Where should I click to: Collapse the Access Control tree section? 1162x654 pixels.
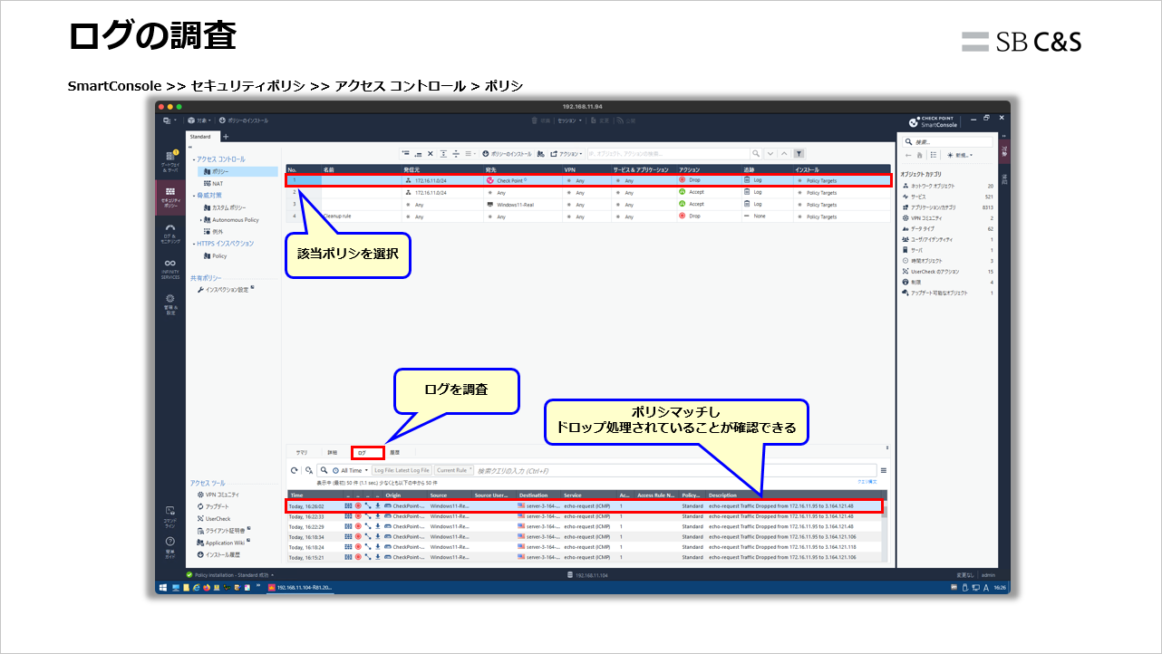pyautogui.click(x=192, y=159)
